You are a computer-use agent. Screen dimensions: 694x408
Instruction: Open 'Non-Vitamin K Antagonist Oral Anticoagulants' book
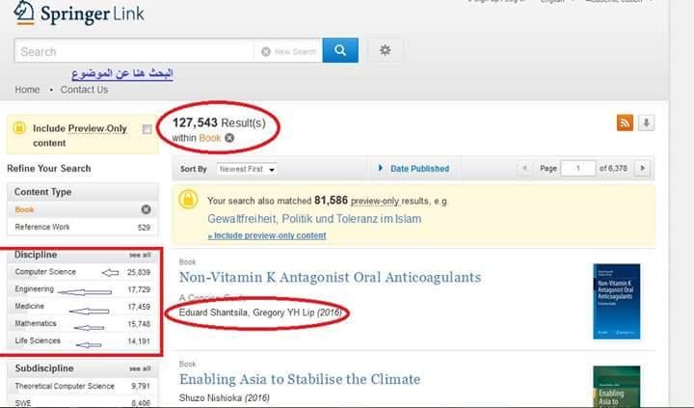[330, 278]
